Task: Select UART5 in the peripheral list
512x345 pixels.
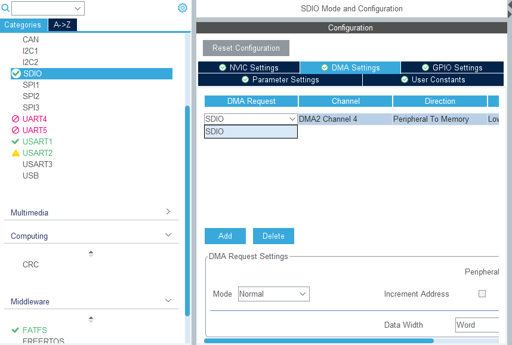Action: [35, 130]
